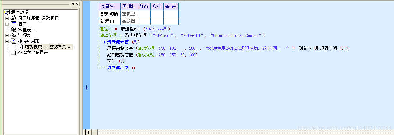The image size is (394, 135).
Task: Expand the 窗口 tree node
Action: coord(7,24)
